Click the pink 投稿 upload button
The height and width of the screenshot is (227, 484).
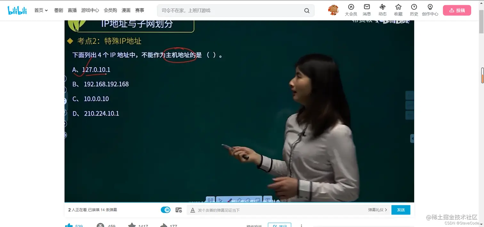(x=457, y=10)
